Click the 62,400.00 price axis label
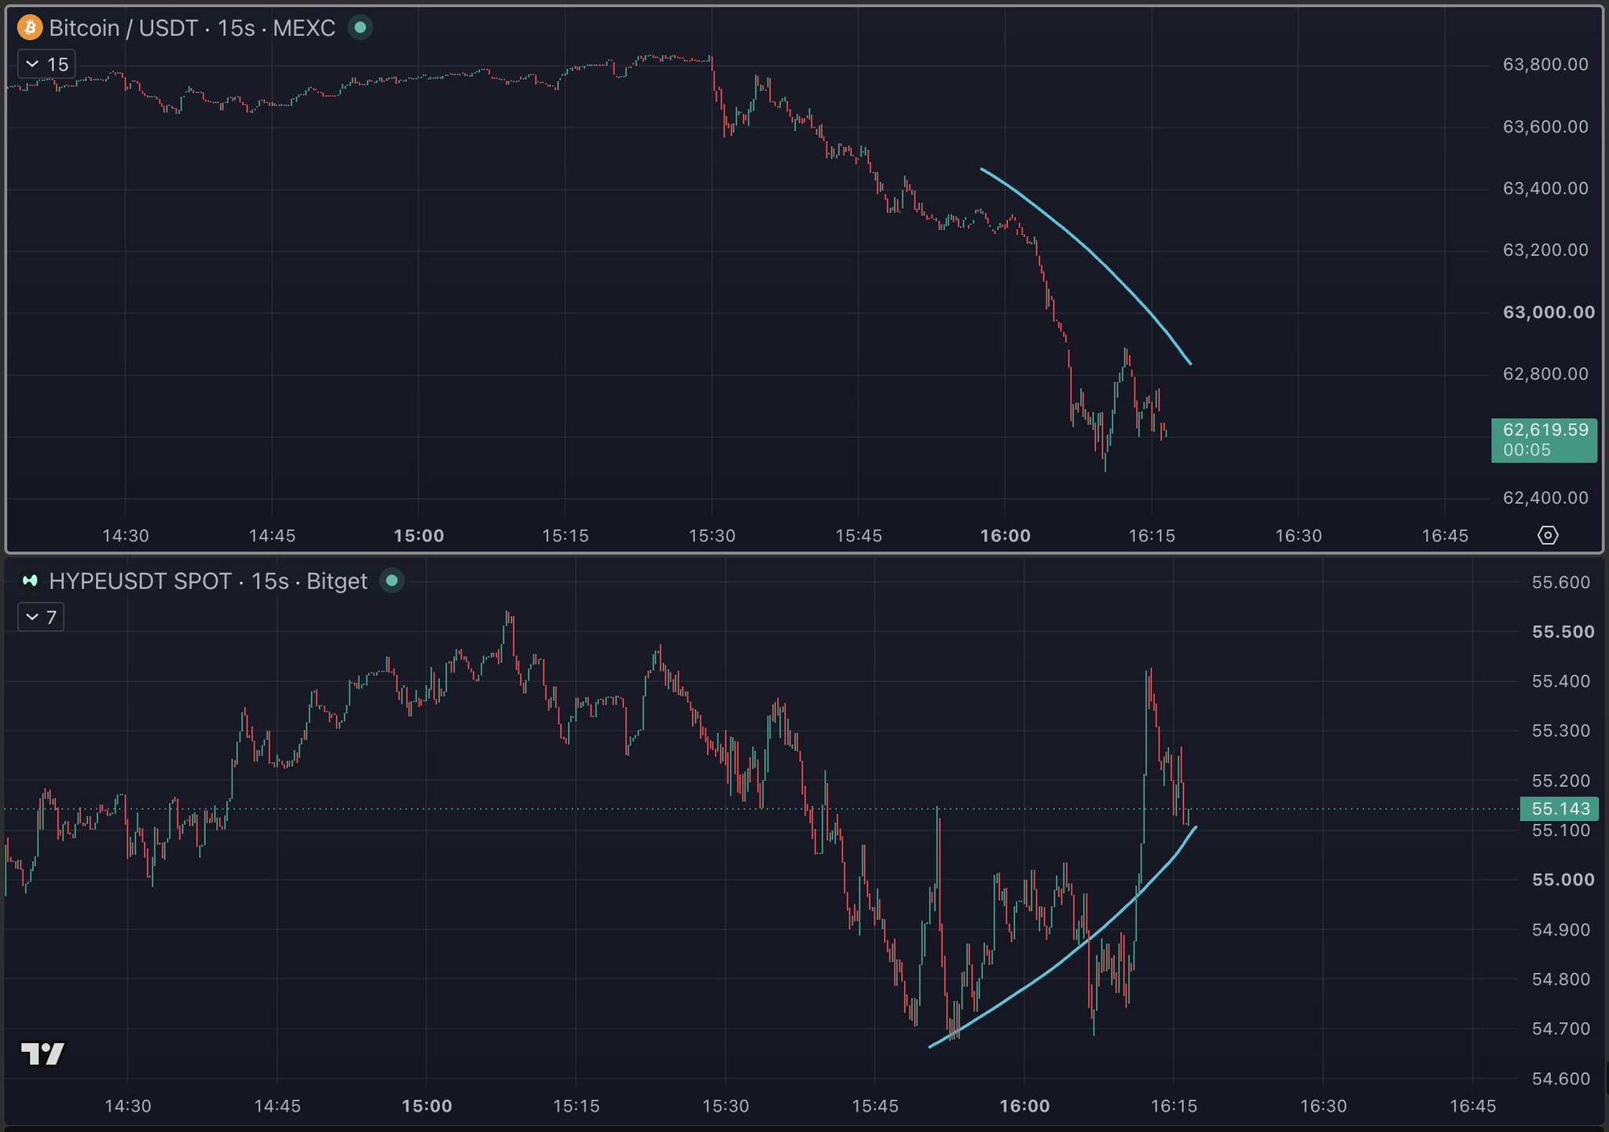This screenshot has height=1132, width=1609. click(1545, 497)
